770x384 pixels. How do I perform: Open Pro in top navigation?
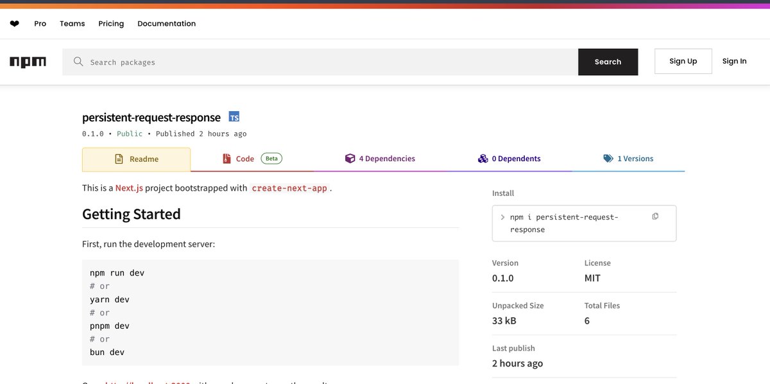[x=40, y=24]
